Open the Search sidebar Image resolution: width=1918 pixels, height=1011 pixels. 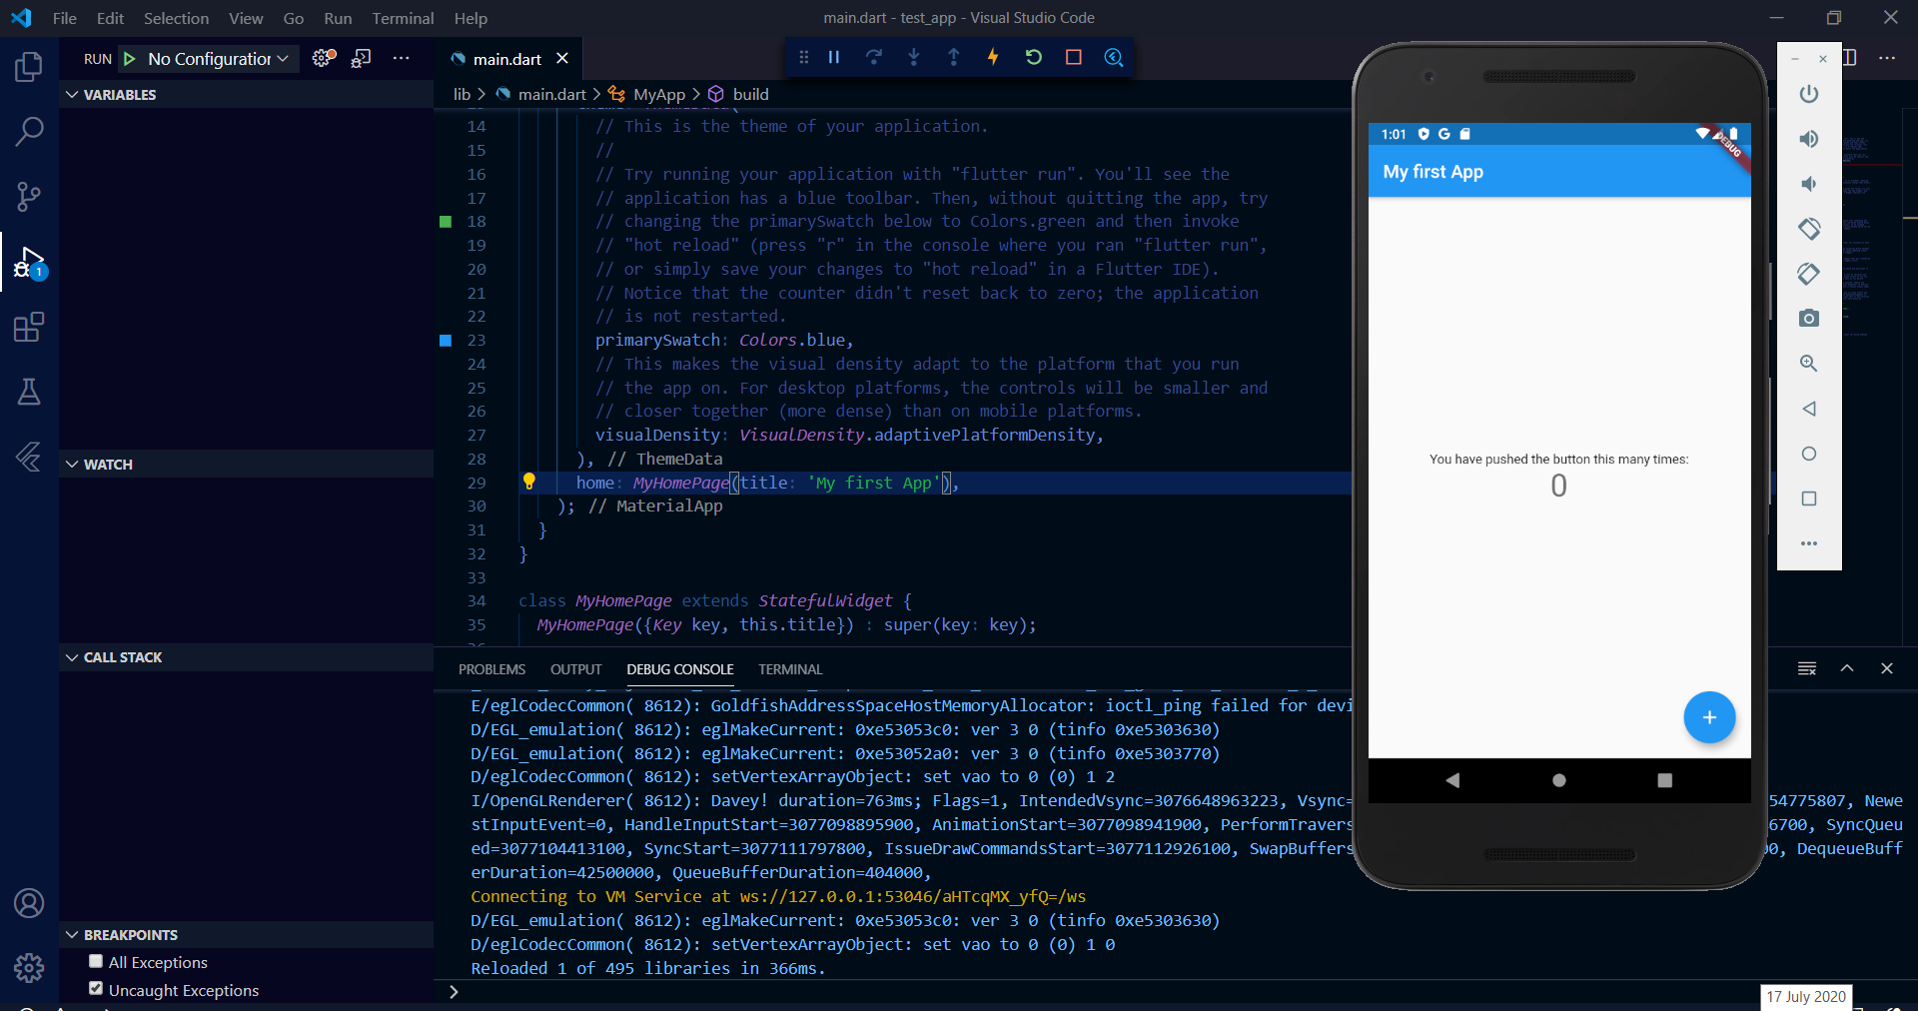(x=29, y=131)
